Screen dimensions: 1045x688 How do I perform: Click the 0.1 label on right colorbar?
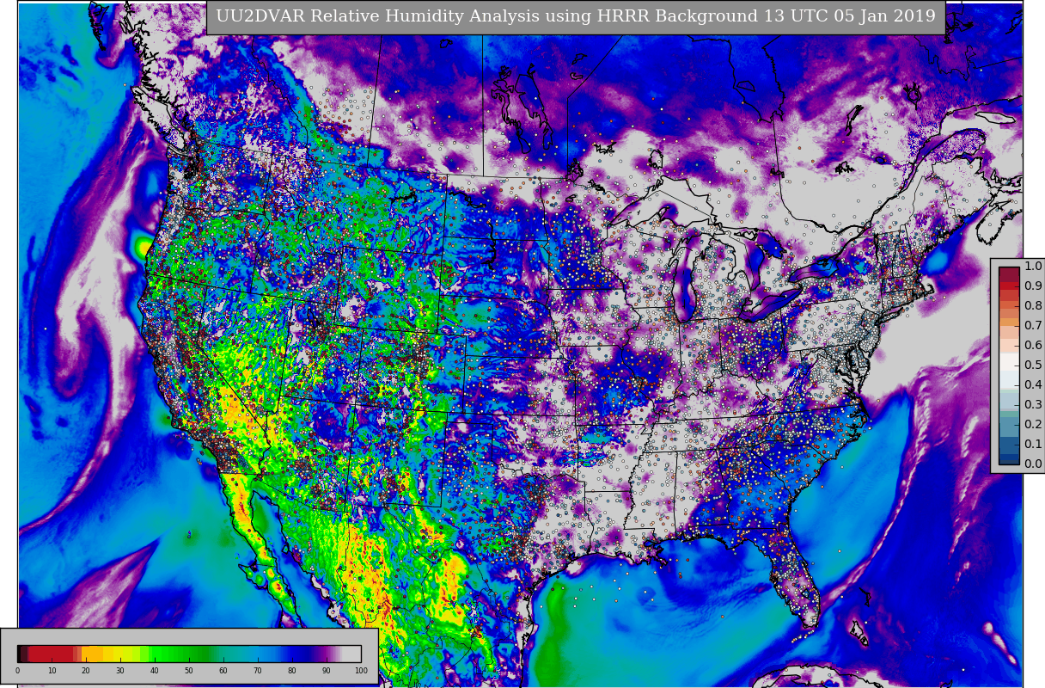[1033, 445]
